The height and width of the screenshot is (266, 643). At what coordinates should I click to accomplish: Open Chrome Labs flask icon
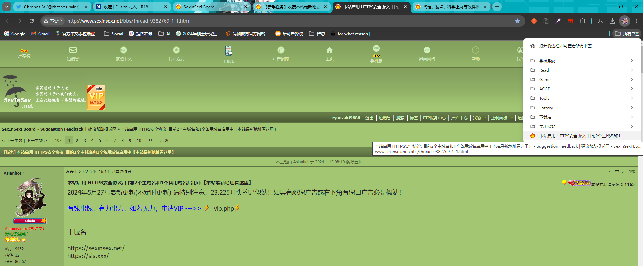pyautogui.click(x=600, y=21)
